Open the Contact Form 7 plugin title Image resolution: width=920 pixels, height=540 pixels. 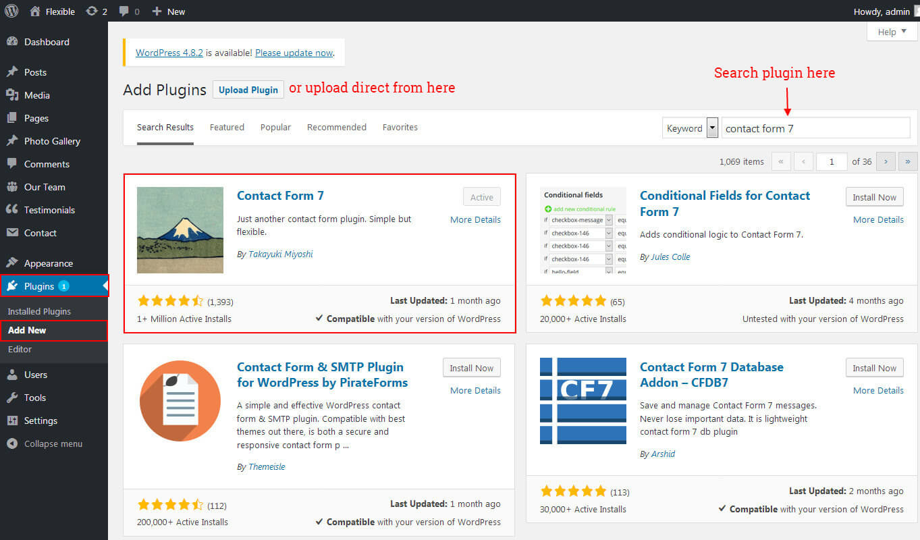[280, 196]
